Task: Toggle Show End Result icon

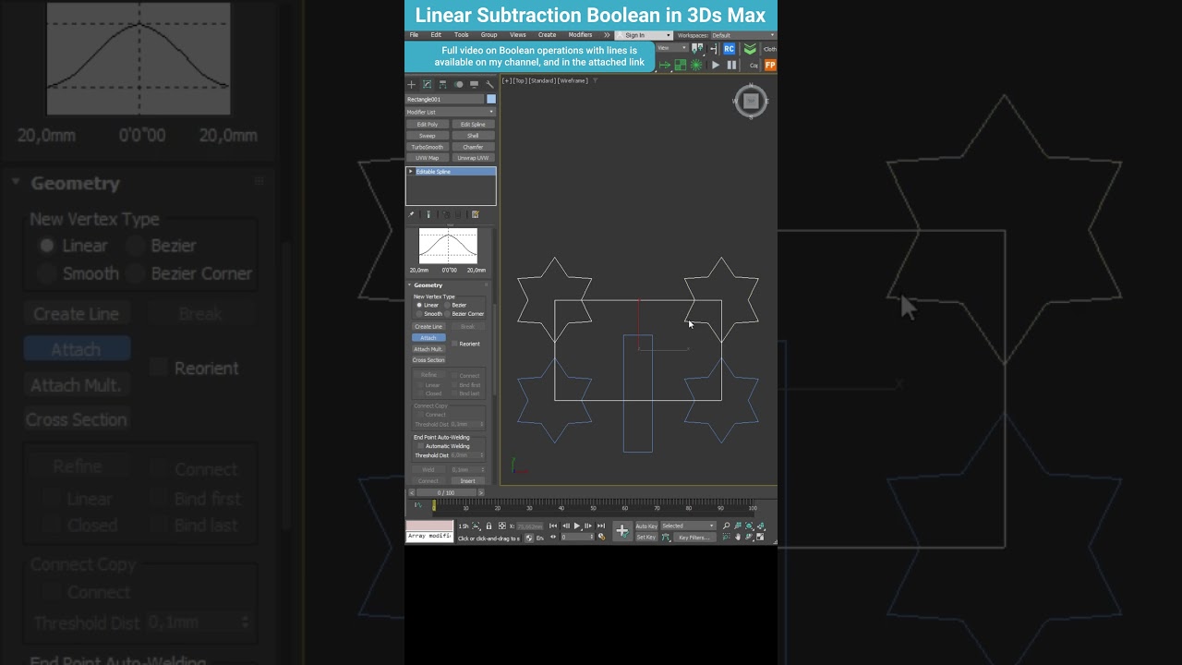Action: 428,214
